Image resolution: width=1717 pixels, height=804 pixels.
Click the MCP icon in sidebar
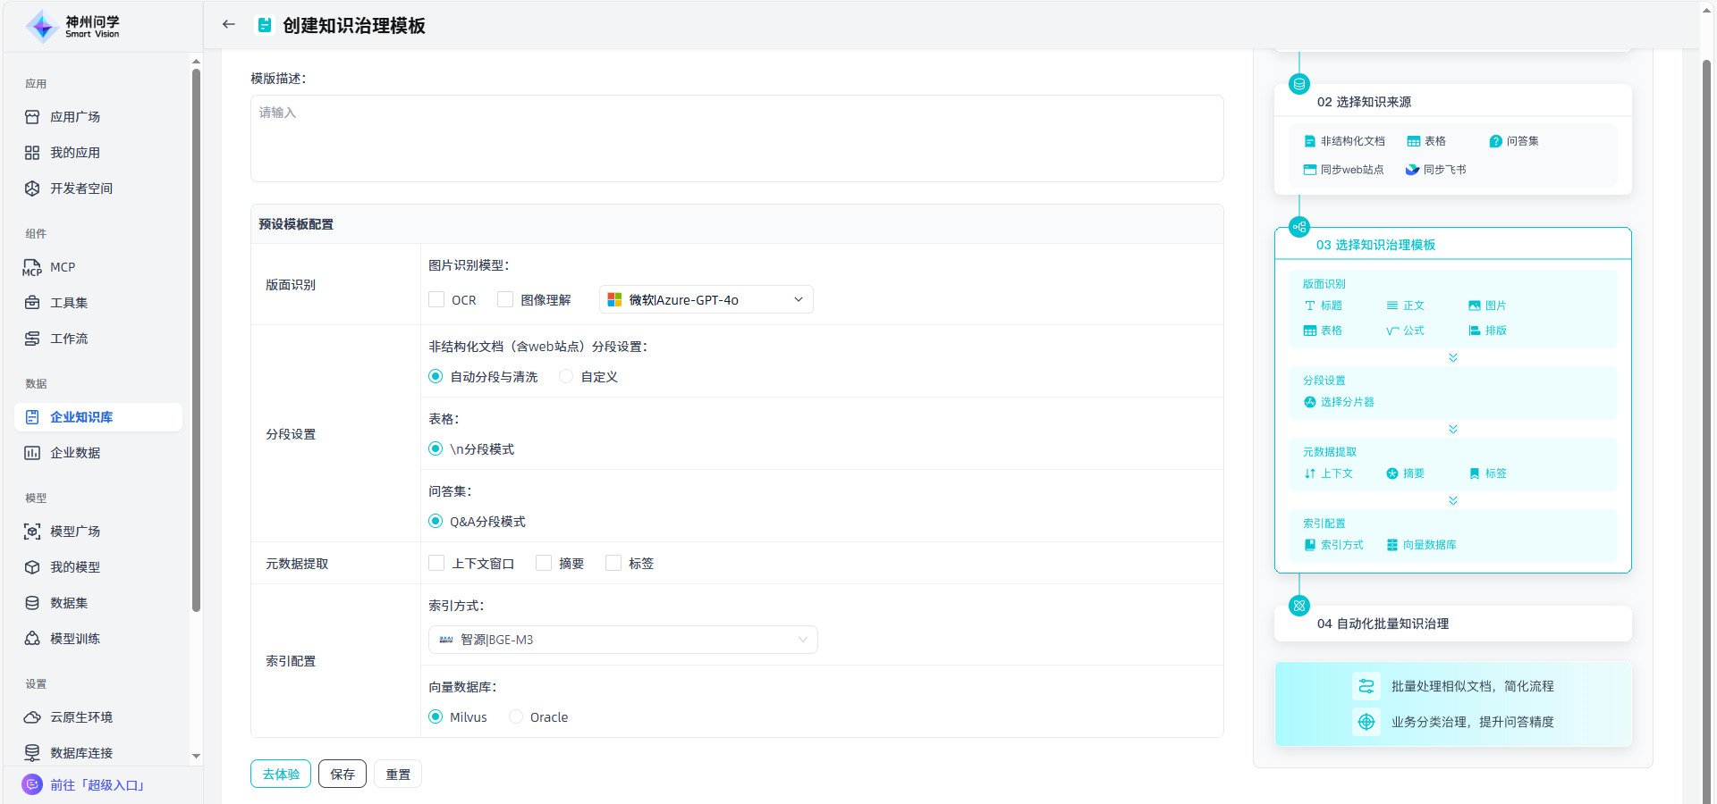click(x=32, y=267)
